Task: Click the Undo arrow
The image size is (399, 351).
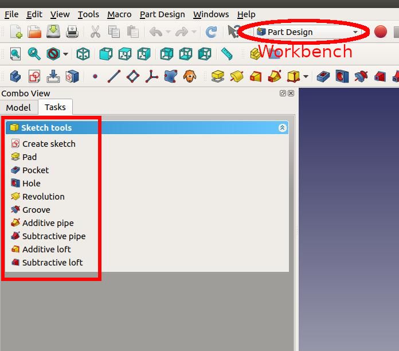Action: click(x=156, y=32)
